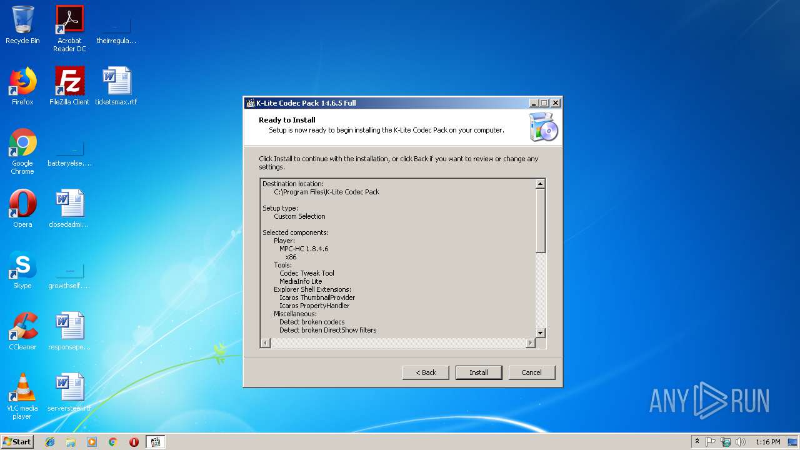Open network status tray icon

tap(726, 442)
